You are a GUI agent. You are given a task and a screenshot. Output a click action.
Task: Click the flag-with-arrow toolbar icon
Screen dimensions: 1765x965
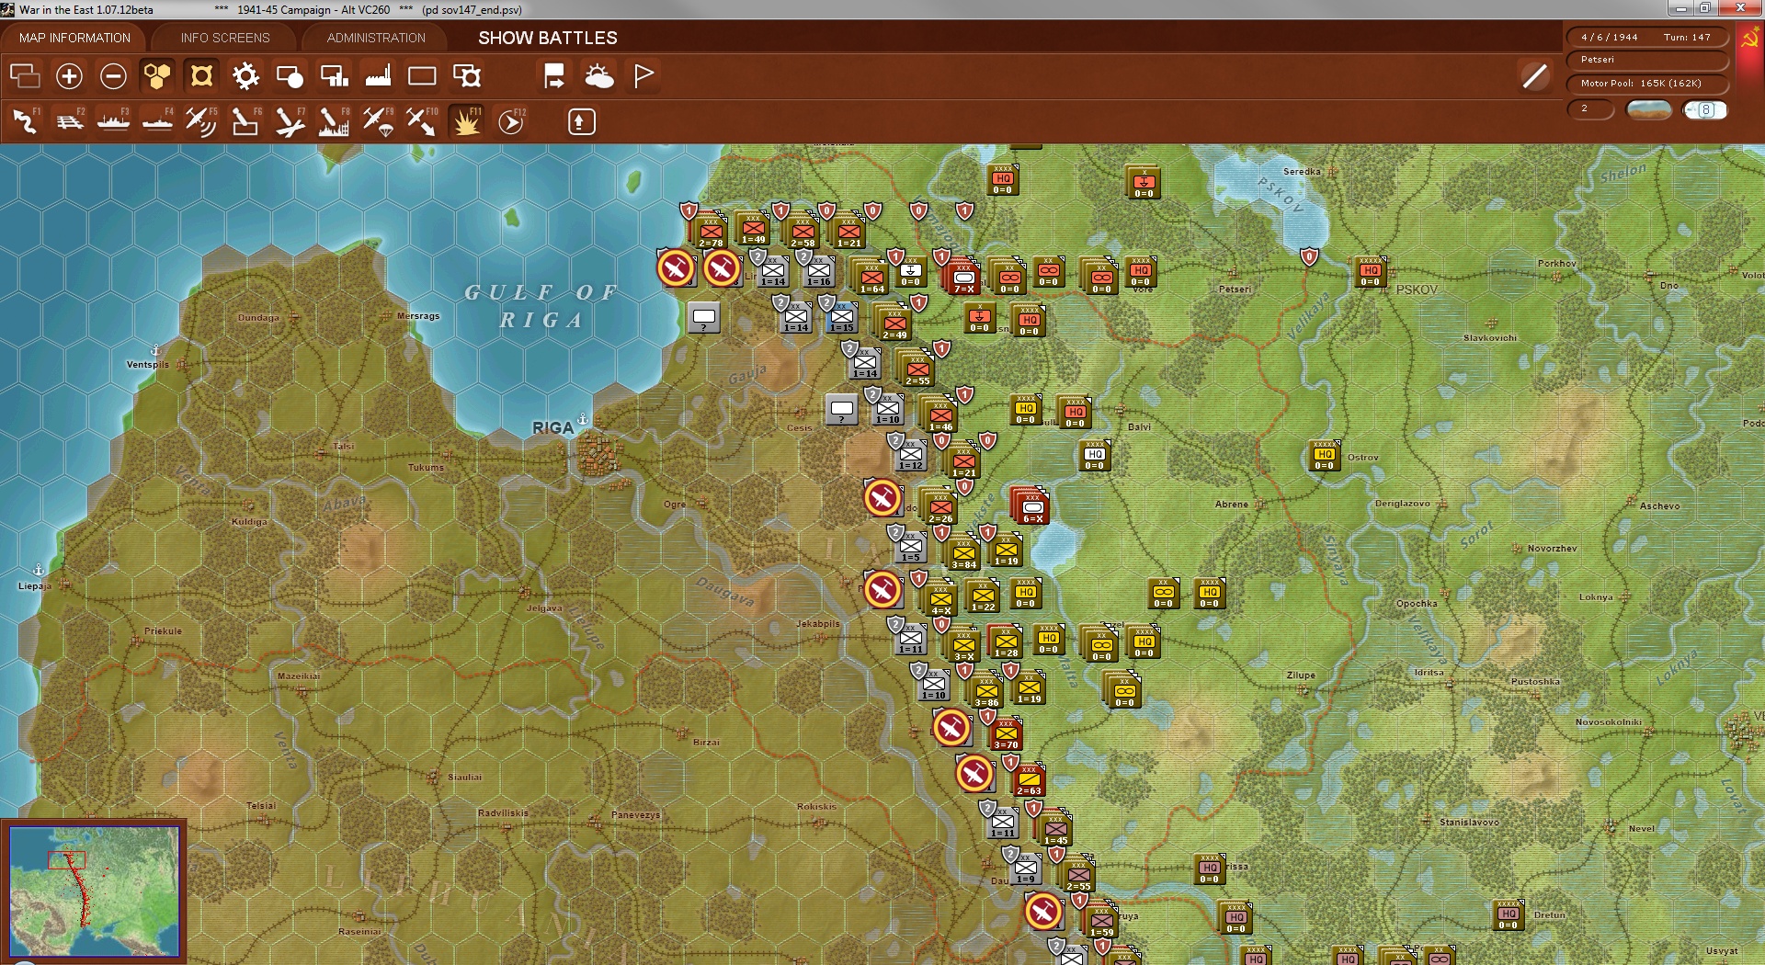tap(554, 76)
